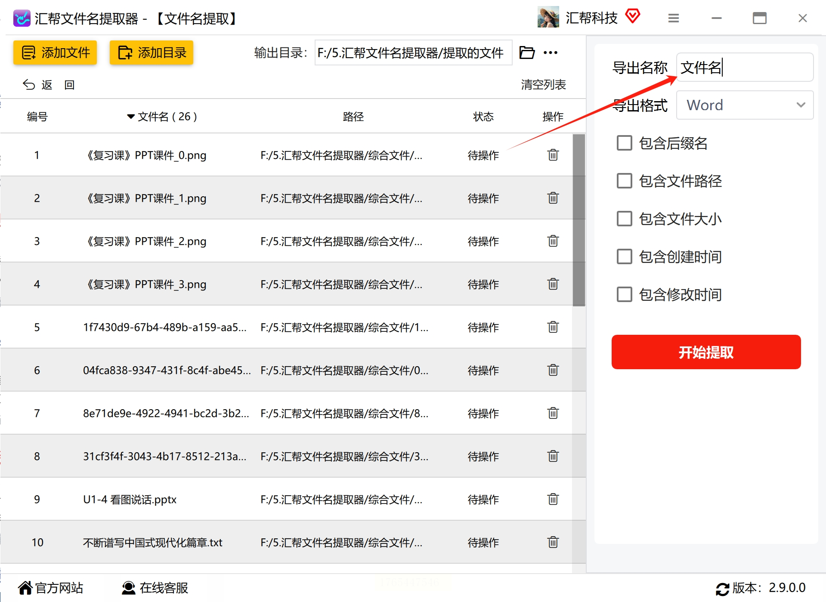Select file name 《复习课》PPT课件_2.png
This screenshot has width=826, height=602.
tap(145, 241)
